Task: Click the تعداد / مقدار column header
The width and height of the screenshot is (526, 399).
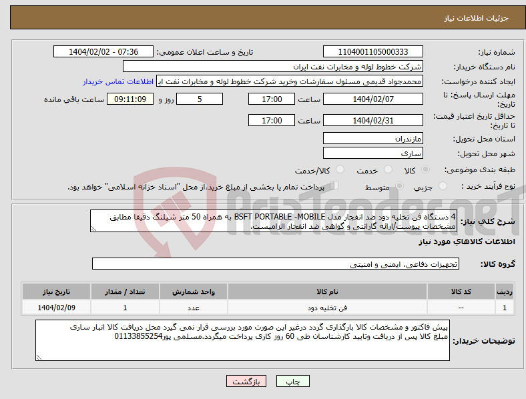Action: 125,292
